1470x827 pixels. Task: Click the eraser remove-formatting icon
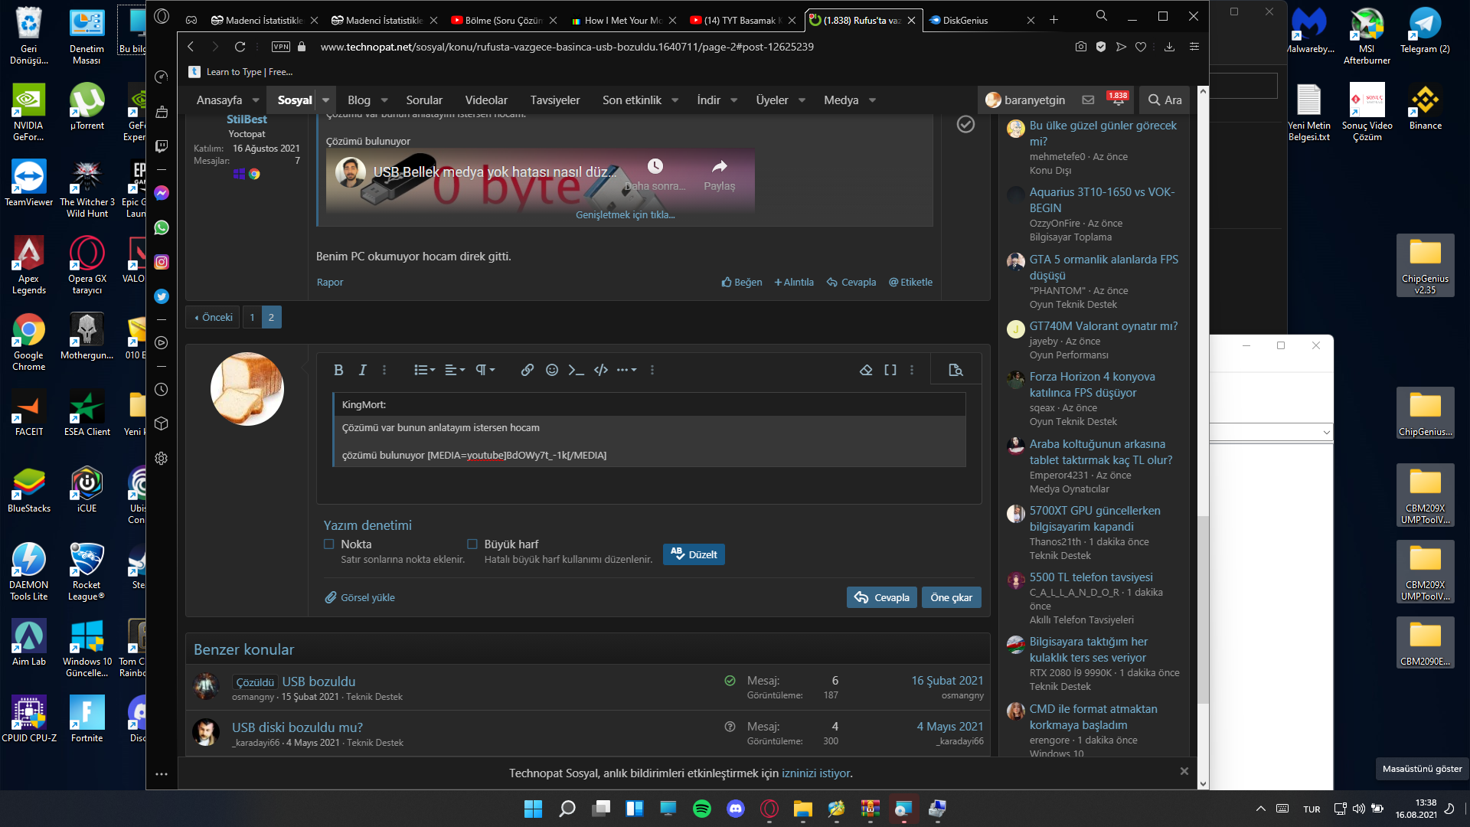pyautogui.click(x=866, y=370)
